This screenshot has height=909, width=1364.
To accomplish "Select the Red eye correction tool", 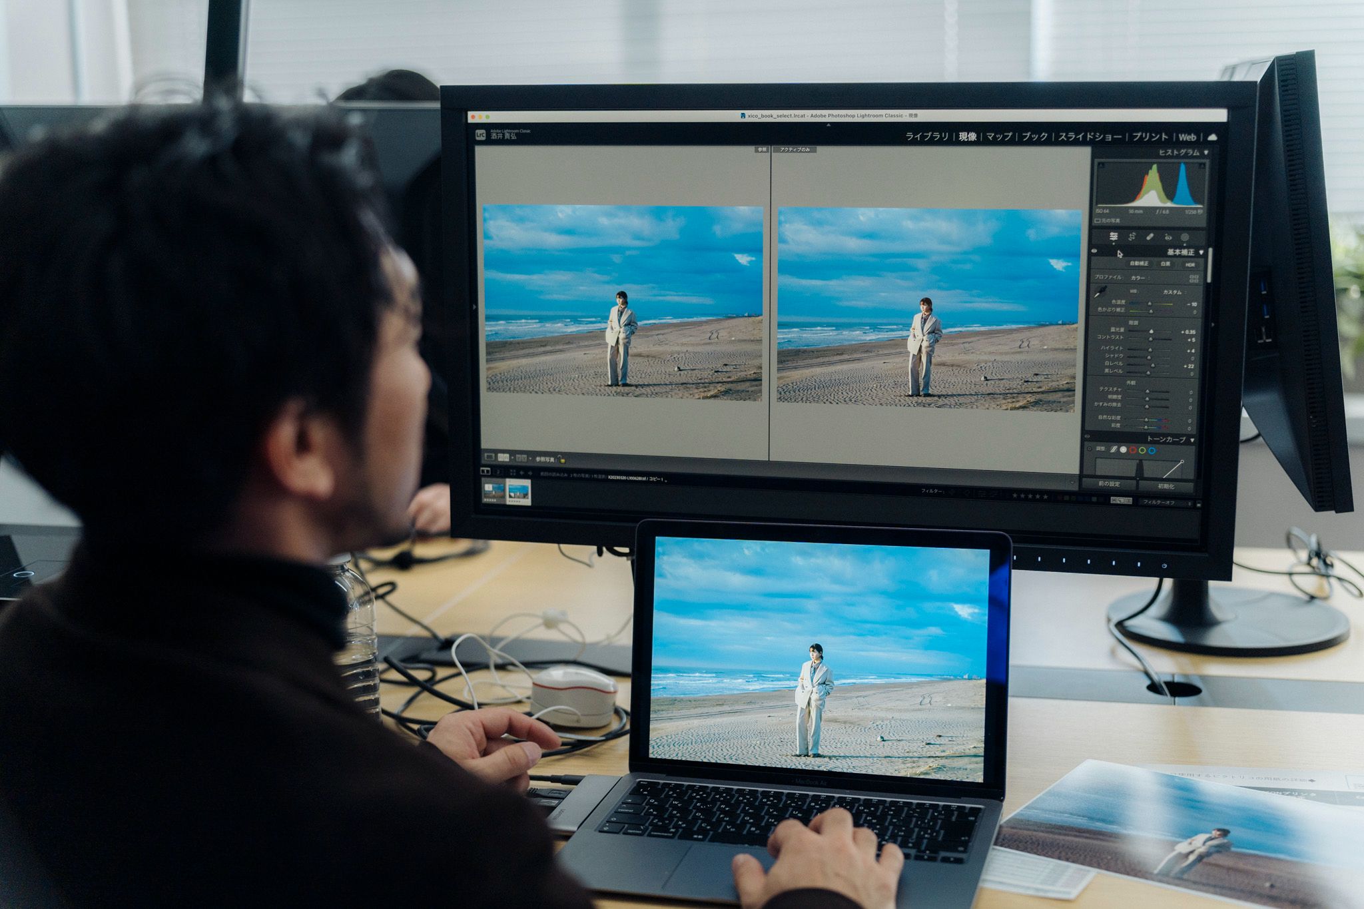I will click(x=1168, y=237).
